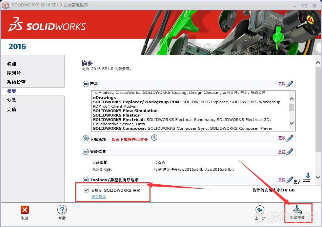Open the 许可协议 license agreement link
This screenshot has width=322, height=227.
click(99, 197)
